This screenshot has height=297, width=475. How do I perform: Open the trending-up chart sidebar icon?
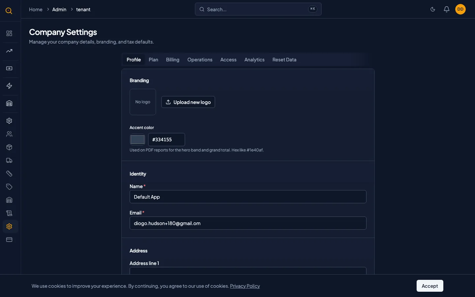coord(9,51)
